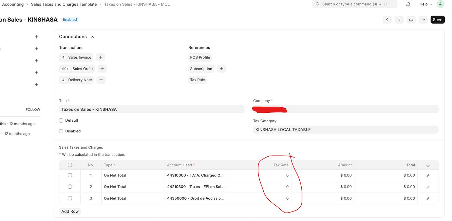Click Add Row button

[x=70, y=211]
